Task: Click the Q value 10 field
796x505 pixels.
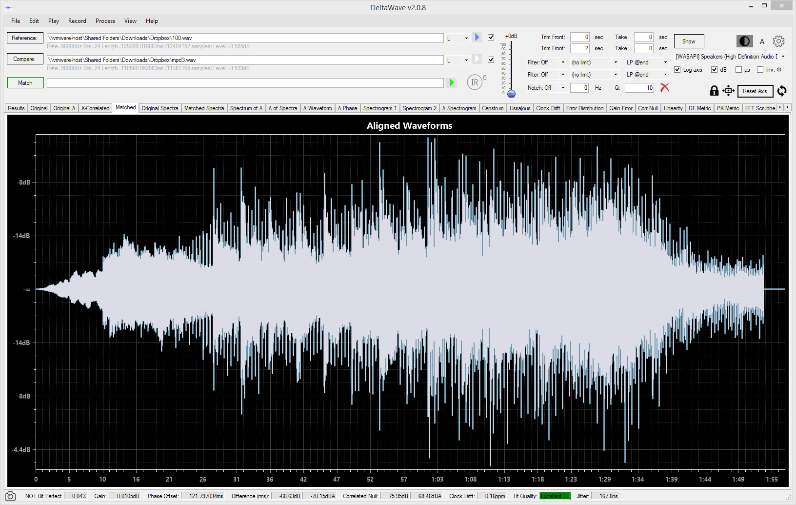Action: tap(639, 88)
